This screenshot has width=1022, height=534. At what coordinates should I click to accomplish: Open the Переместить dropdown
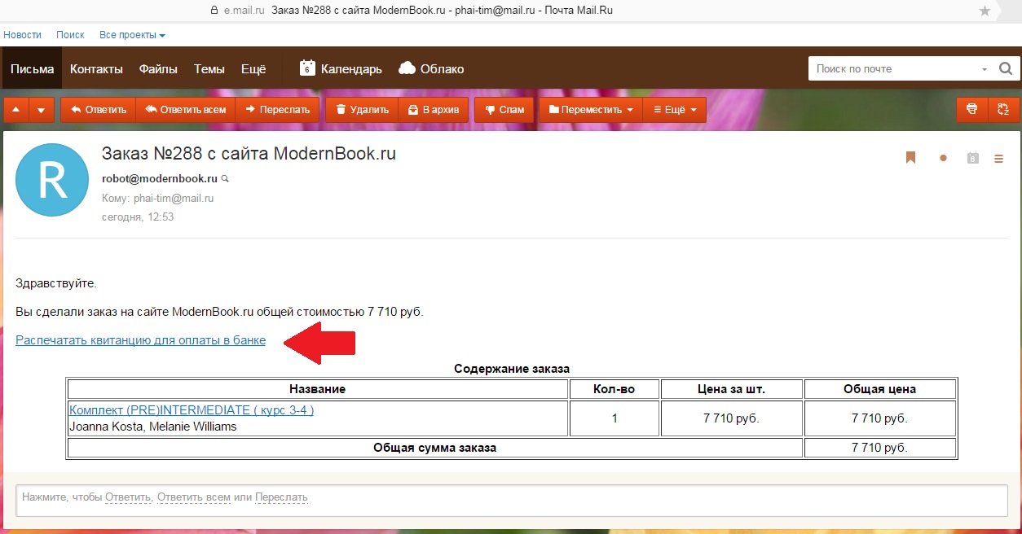590,109
